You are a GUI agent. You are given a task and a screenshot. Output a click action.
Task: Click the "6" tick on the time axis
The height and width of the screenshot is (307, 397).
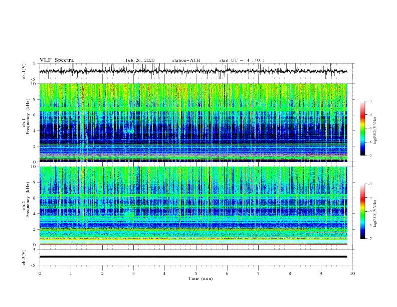click(x=227, y=273)
